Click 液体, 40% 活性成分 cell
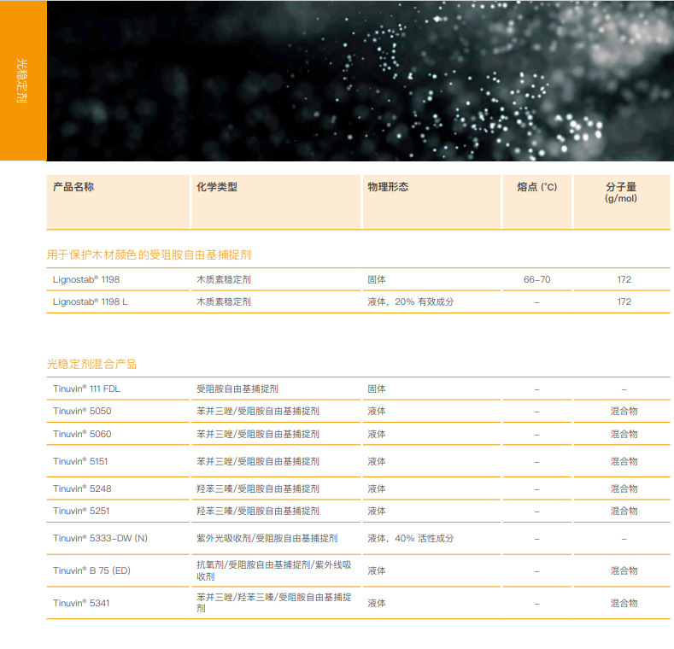674x649 pixels. click(x=411, y=539)
